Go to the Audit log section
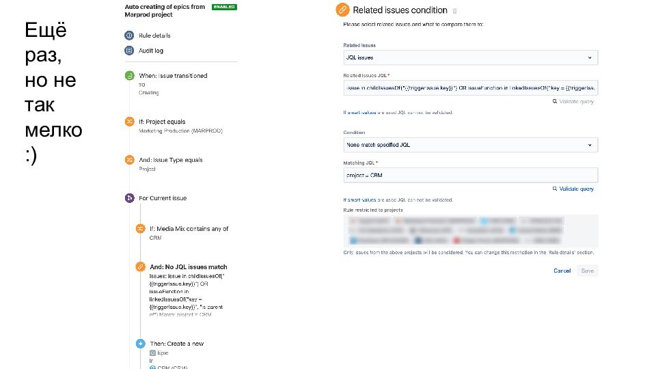656x369 pixels. pyautogui.click(x=152, y=51)
